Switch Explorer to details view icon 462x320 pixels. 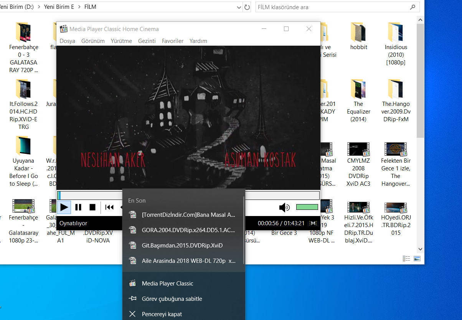406,259
